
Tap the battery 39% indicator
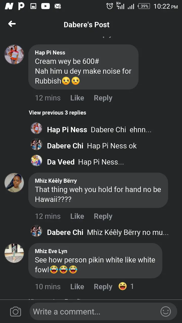coord(144,6)
